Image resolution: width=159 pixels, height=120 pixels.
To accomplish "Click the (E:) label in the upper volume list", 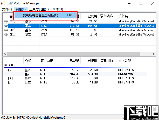I will tap(13, 34).
